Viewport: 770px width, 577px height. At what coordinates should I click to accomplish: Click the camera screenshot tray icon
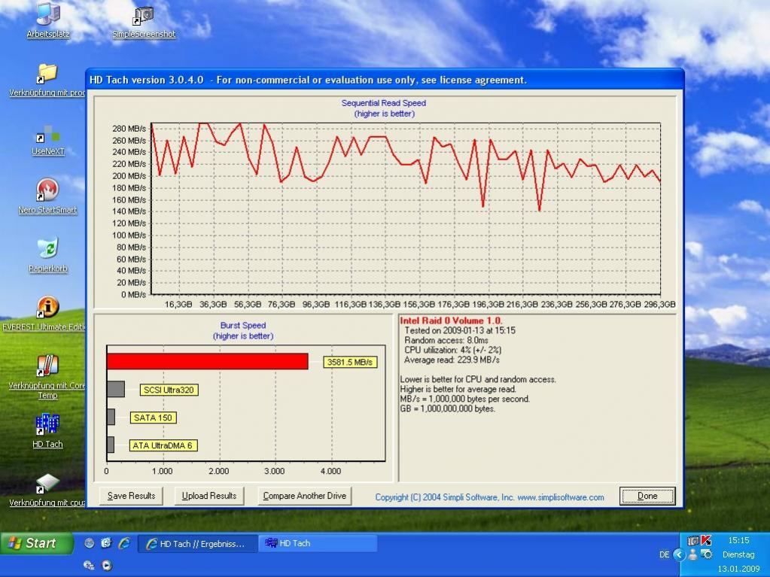pos(693,541)
